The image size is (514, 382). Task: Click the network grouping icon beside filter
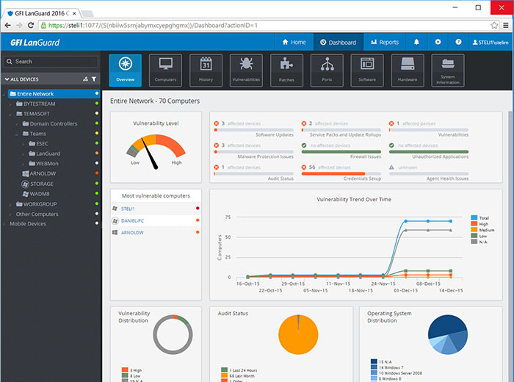86,79
